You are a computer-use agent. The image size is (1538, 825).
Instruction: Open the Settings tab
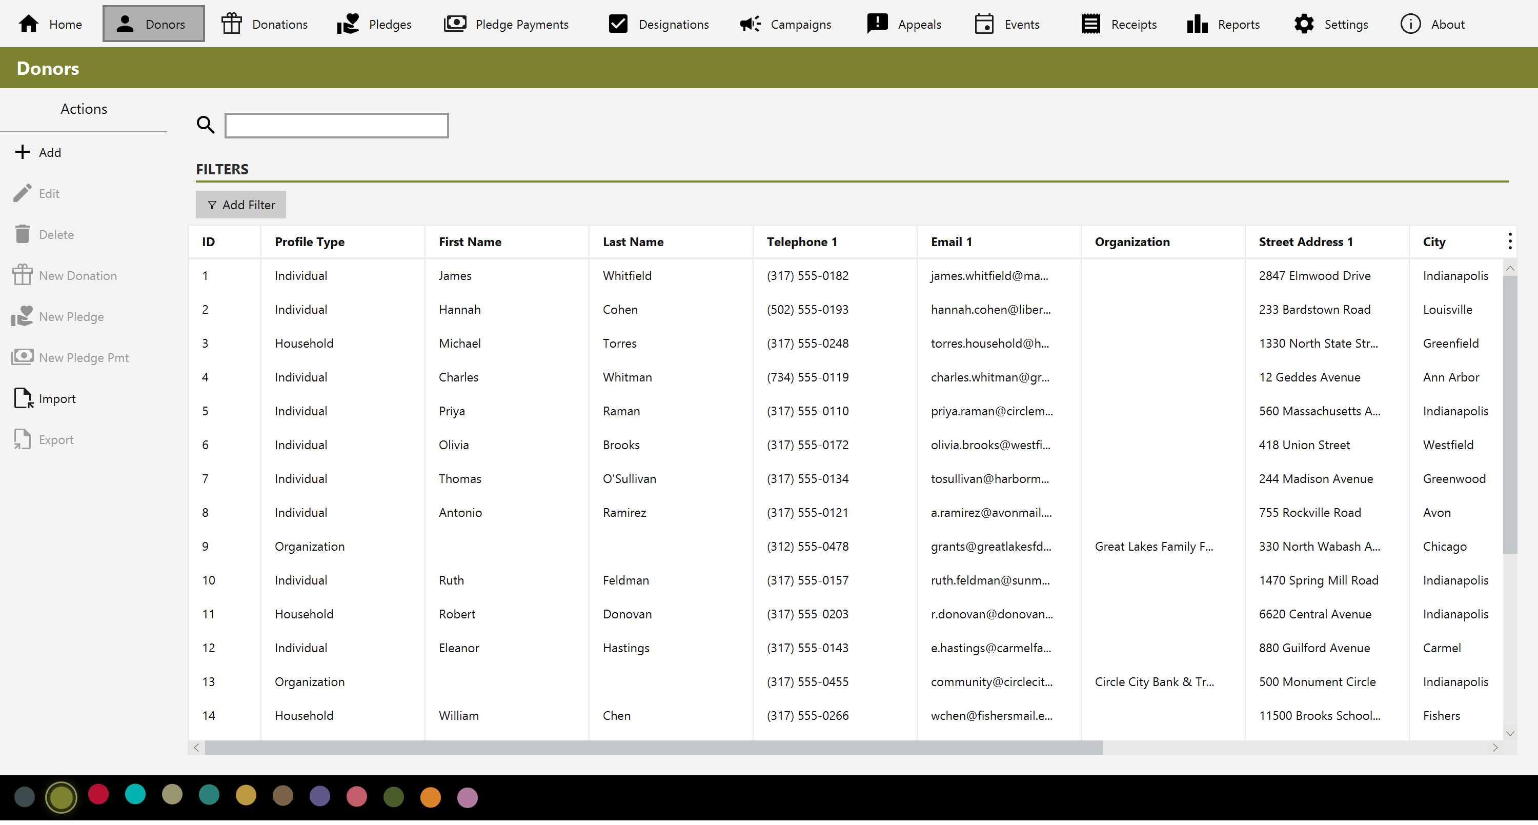pyautogui.click(x=1331, y=24)
